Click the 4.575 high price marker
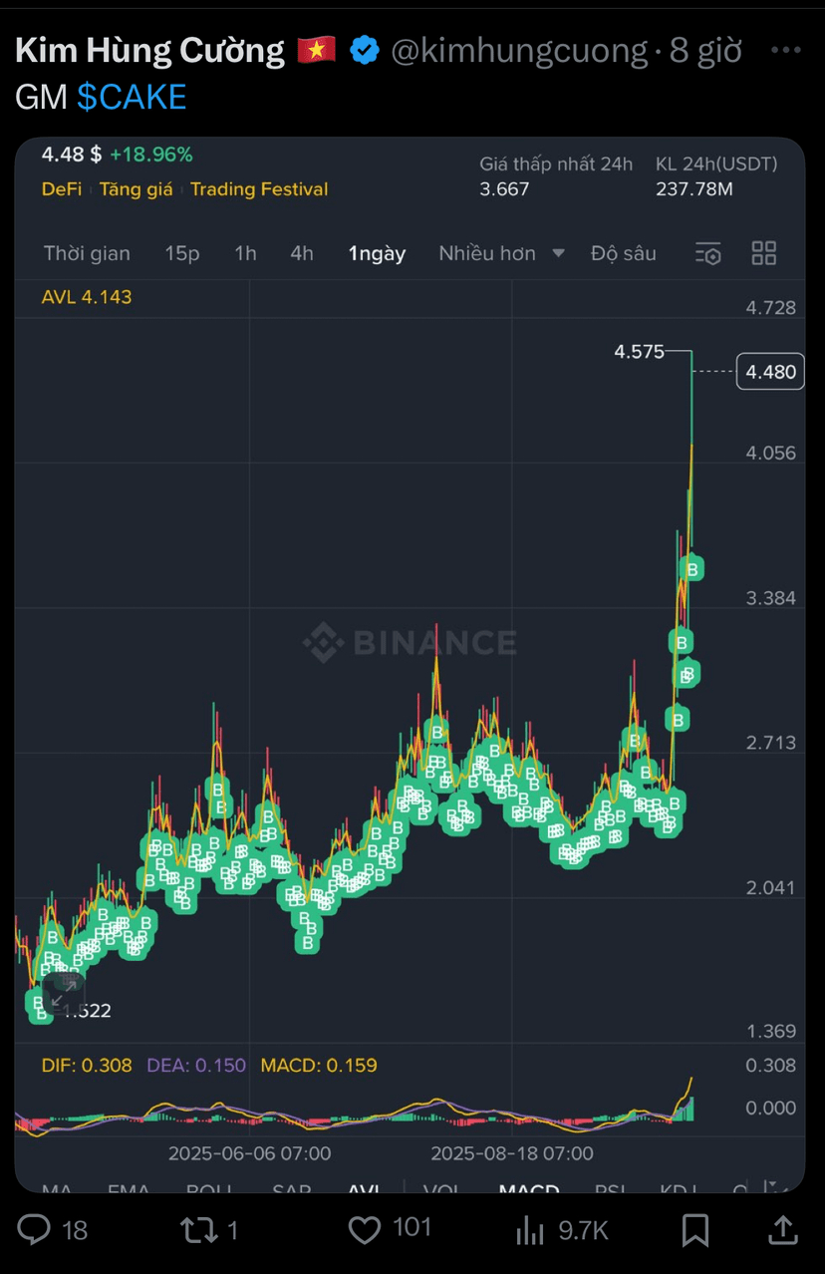 639,352
